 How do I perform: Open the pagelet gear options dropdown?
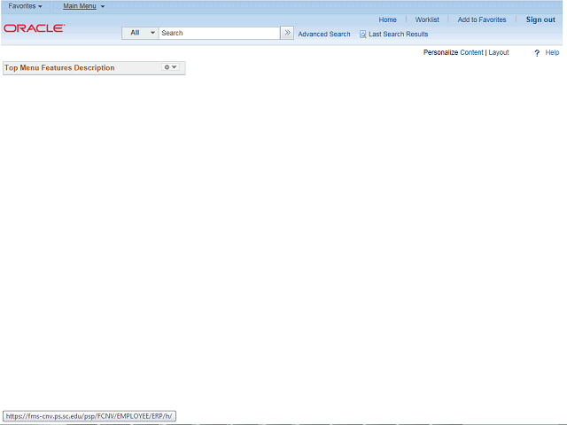click(x=170, y=67)
